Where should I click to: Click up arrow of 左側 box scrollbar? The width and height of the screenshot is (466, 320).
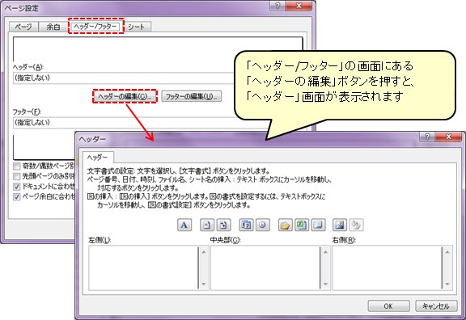204,252
